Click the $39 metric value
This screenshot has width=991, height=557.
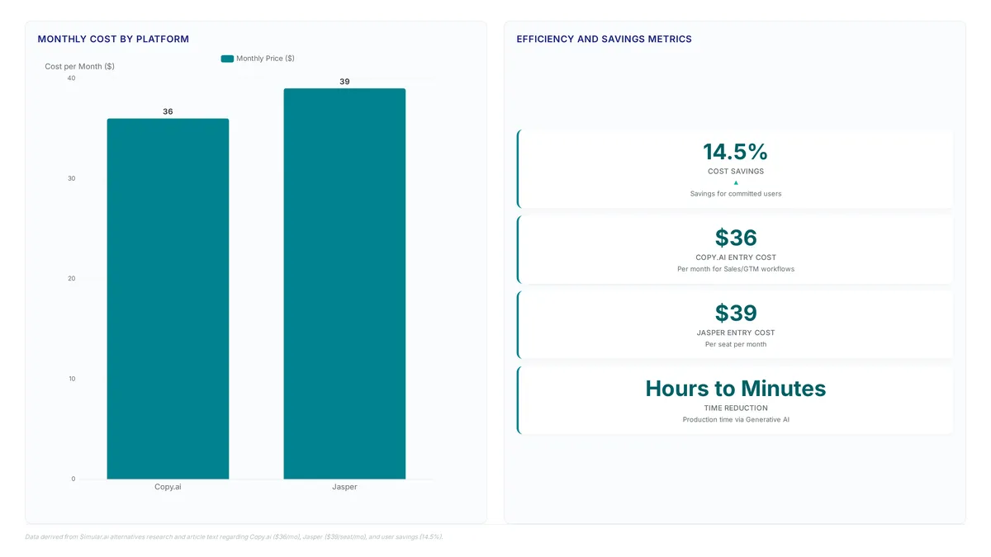coord(735,313)
